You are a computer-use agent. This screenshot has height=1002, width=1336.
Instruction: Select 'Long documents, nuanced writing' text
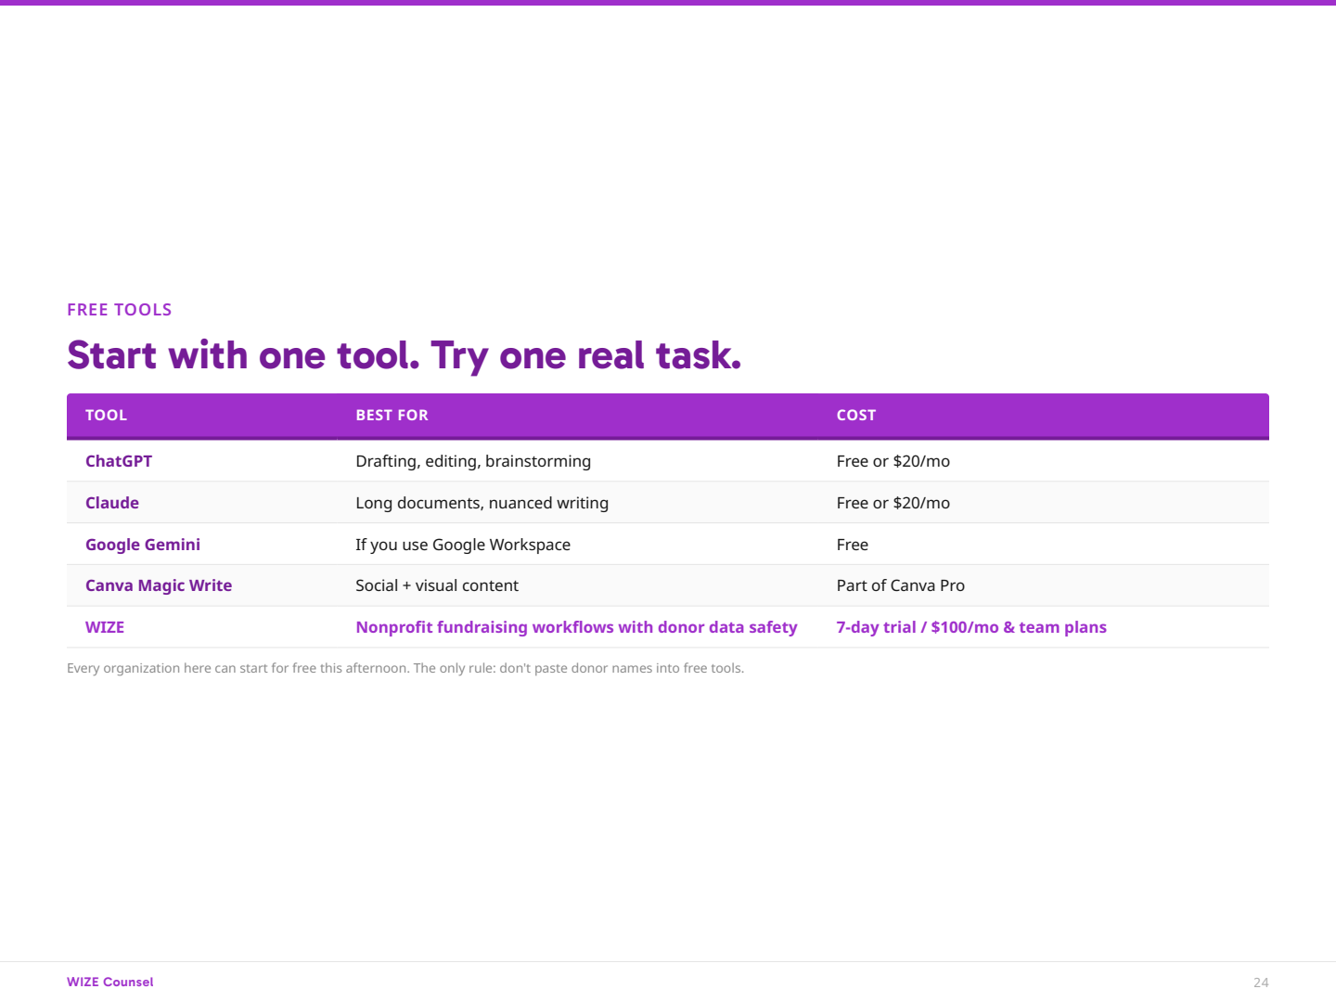tap(482, 503)
